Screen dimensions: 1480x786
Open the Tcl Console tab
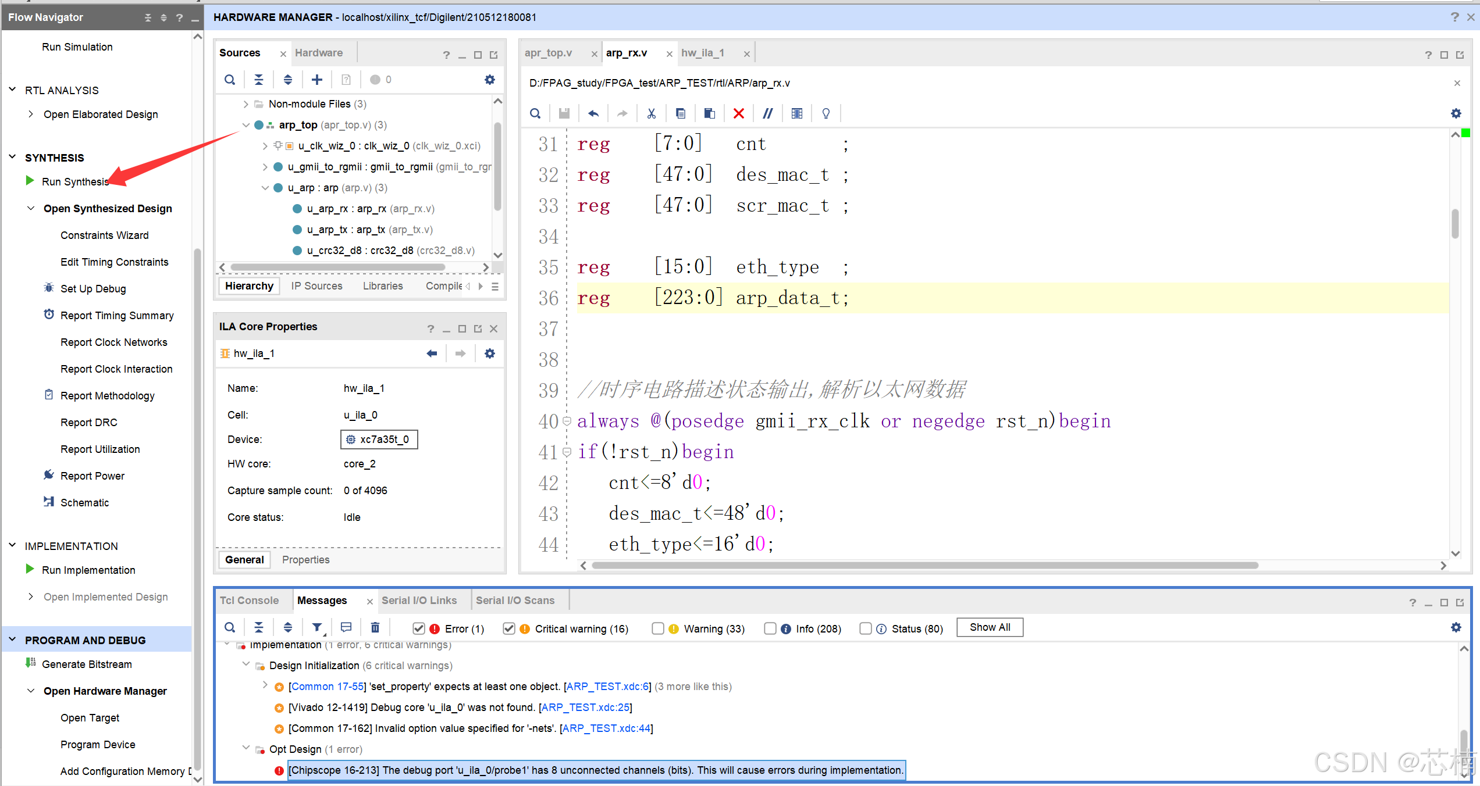point(250,600)
